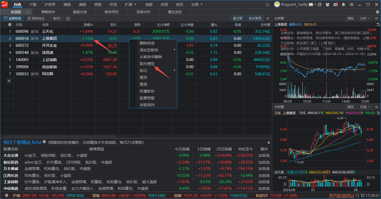The width and height of the screenshot is (381, 199).
Task: Click 指标 button in upper 分析图 panel
Action: point(351,18)
